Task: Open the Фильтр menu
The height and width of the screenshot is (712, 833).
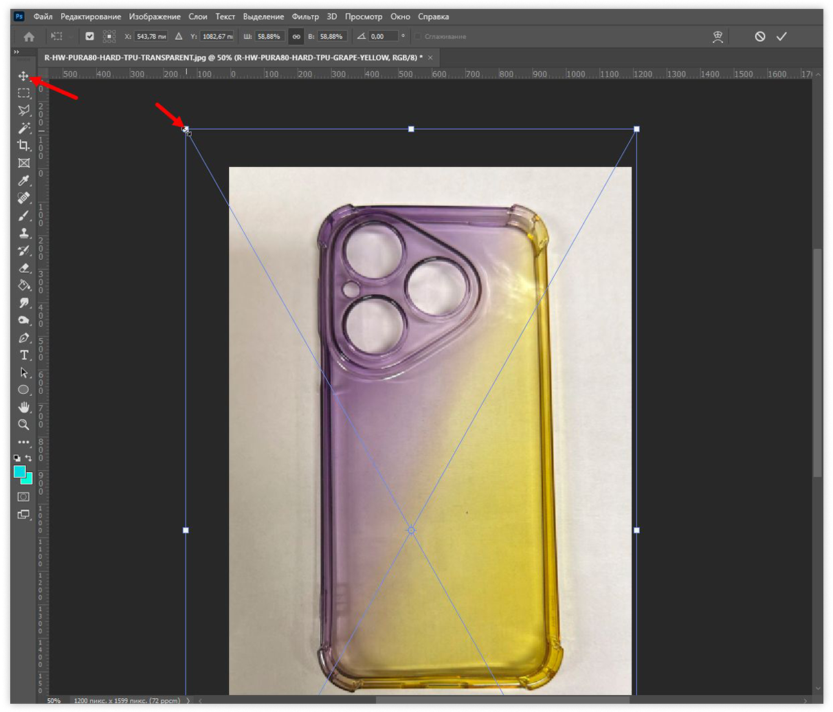Action: 305,16
